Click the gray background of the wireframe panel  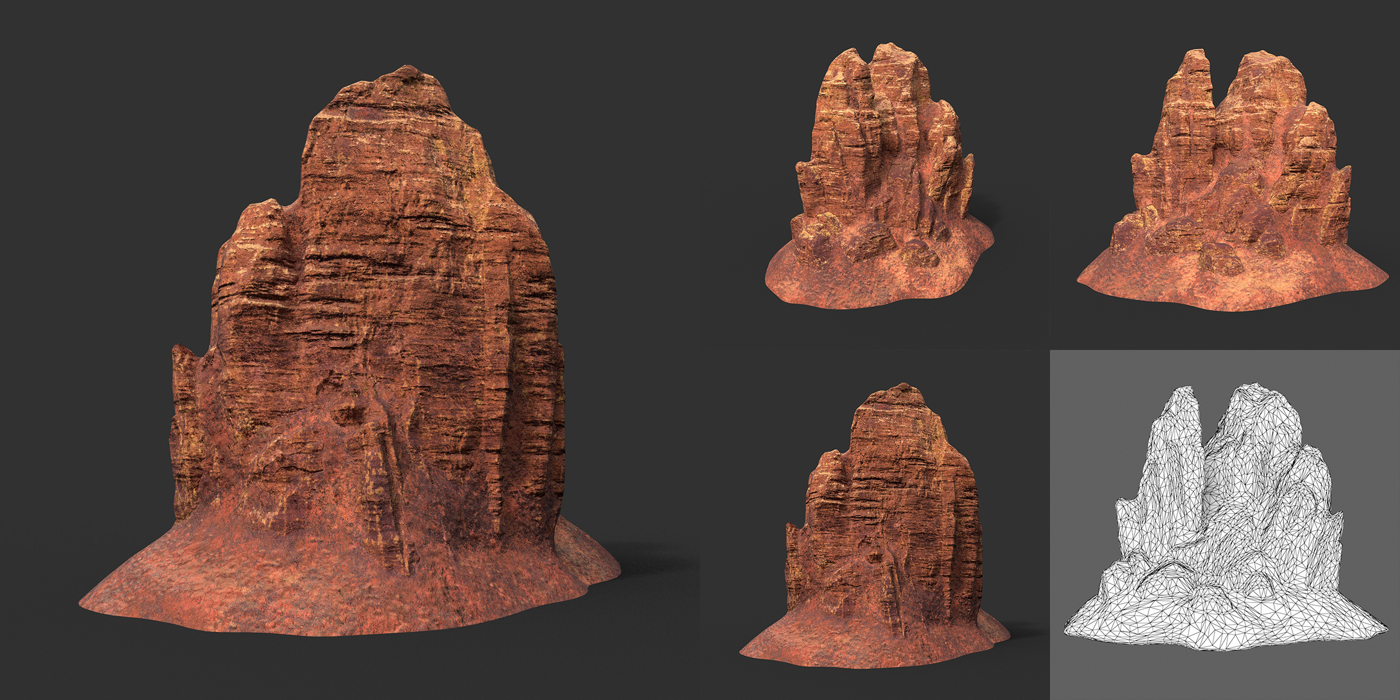coord(1091,397)
